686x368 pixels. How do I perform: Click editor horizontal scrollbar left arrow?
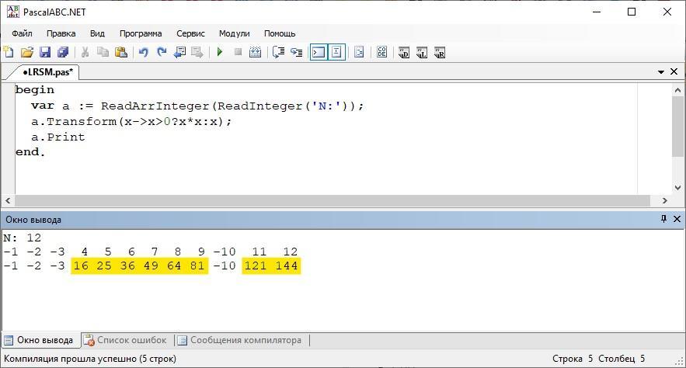point(8,200)
